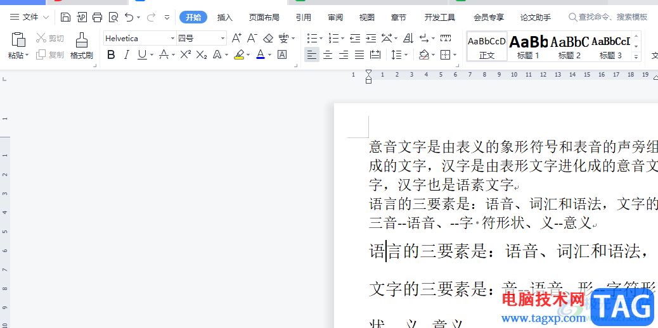Toggle bold formatting

[111, 54]
